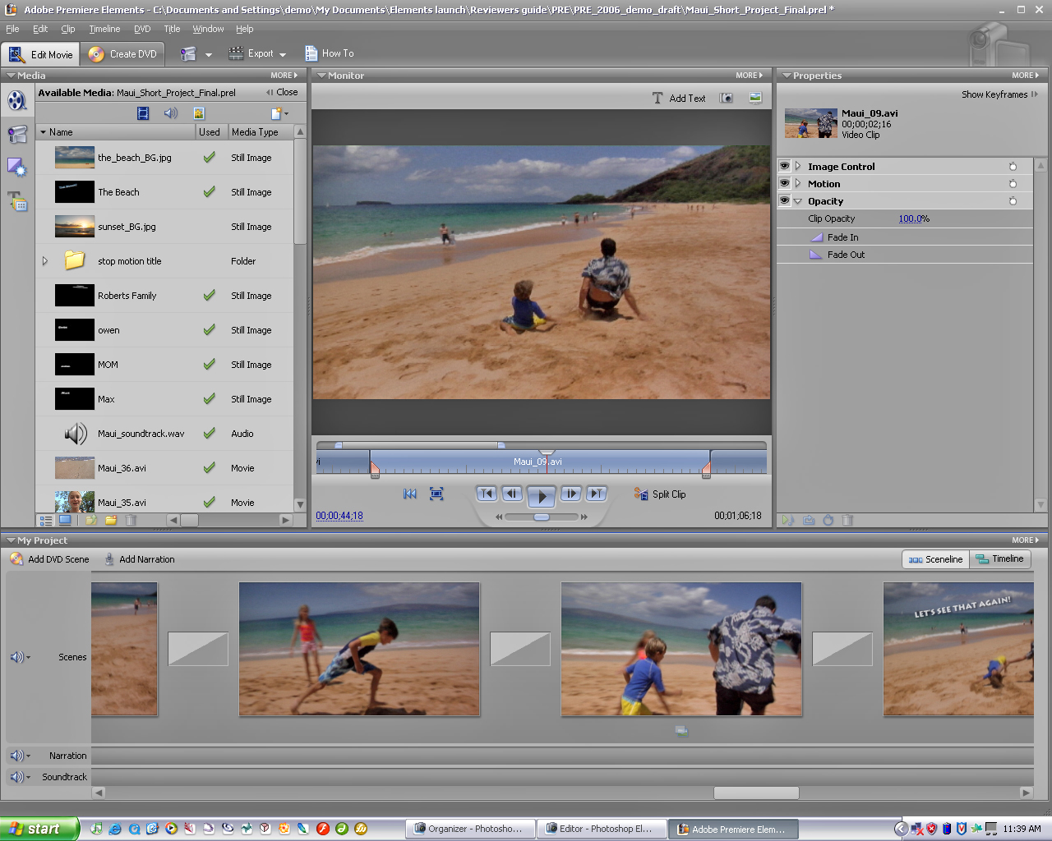Show only audio files in Media panel
Viewport: 1052px width, 841px height.
point(170,113)
